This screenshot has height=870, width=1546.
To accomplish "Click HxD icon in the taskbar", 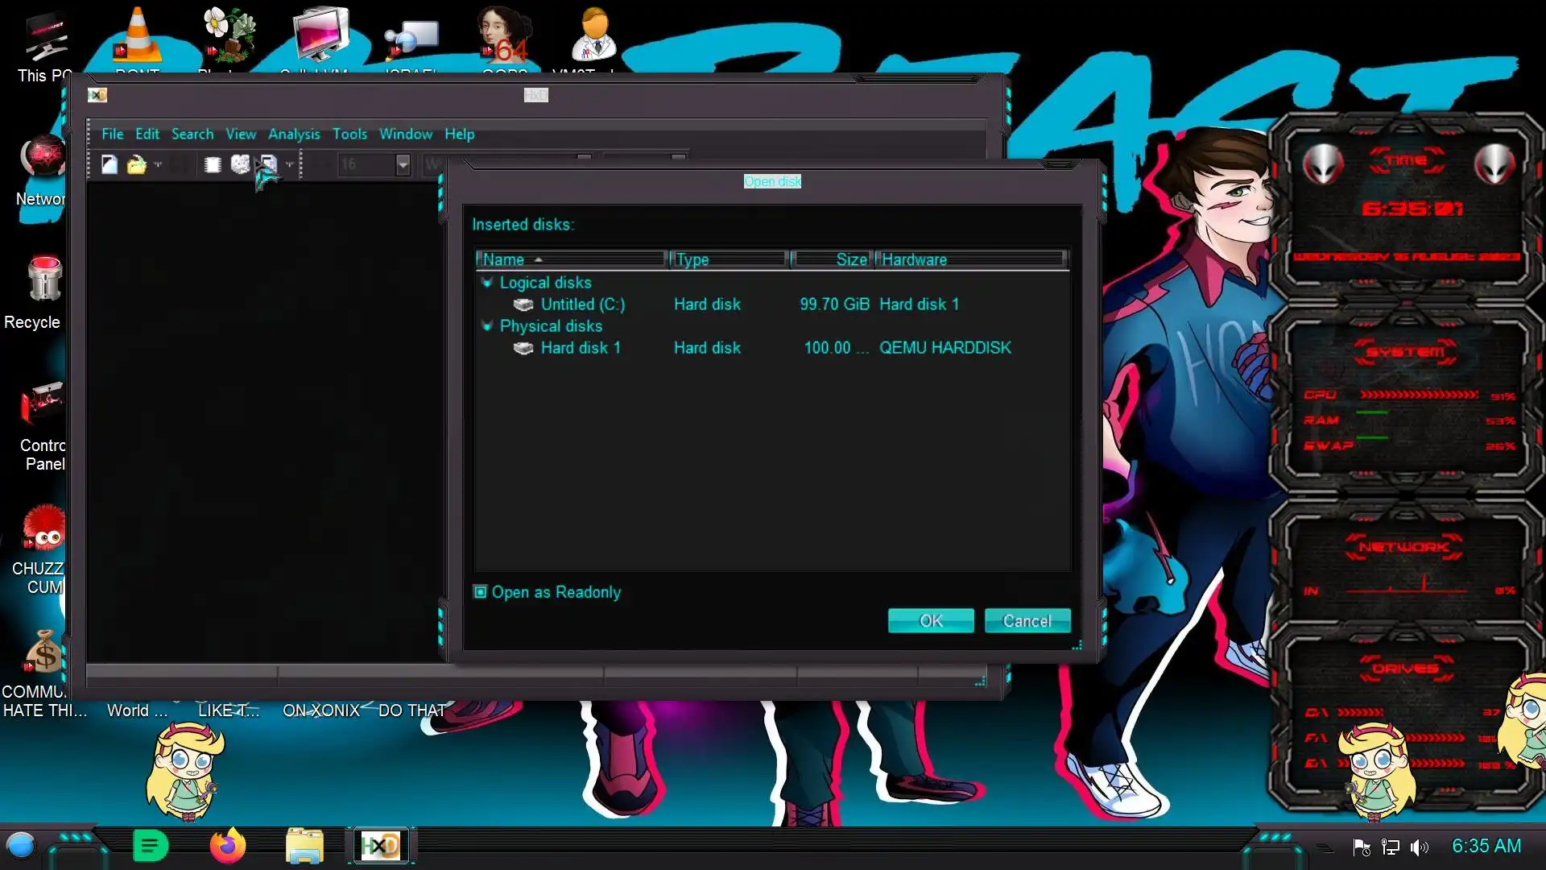I will click(380, 846).
